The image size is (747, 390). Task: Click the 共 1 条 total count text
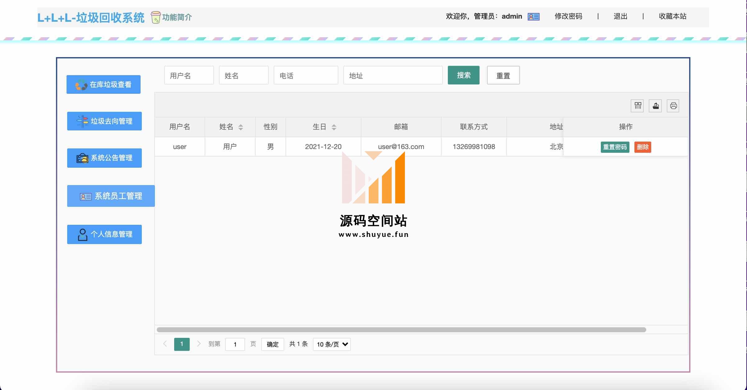(x=299, y=344)
